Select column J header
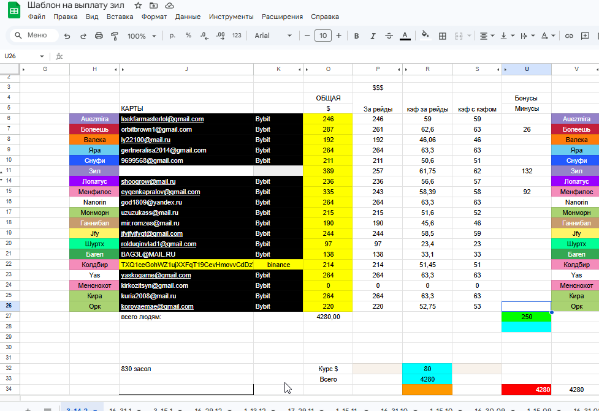 [x=186, y=69]
